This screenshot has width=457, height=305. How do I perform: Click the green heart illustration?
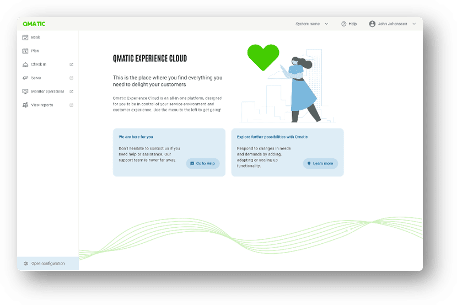[x=264, y=57]
